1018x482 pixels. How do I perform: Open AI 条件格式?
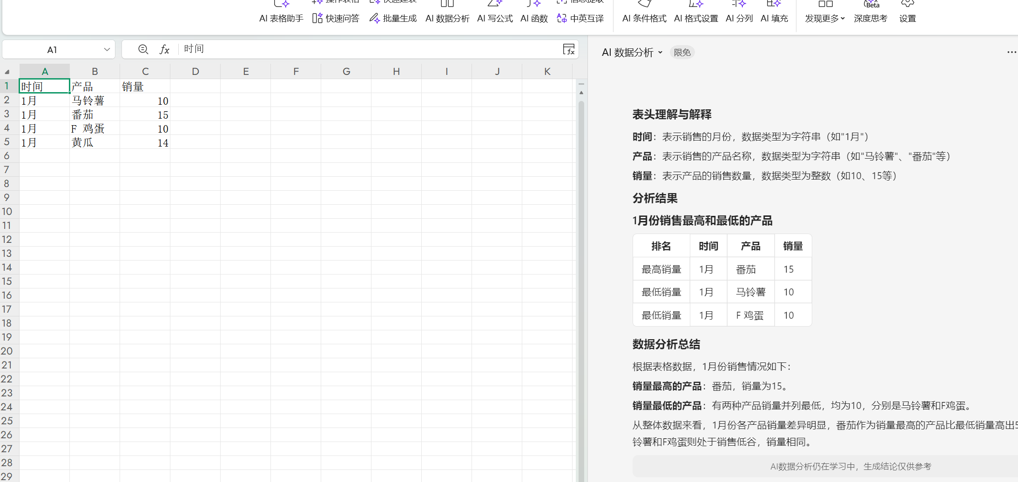[644, 12]
